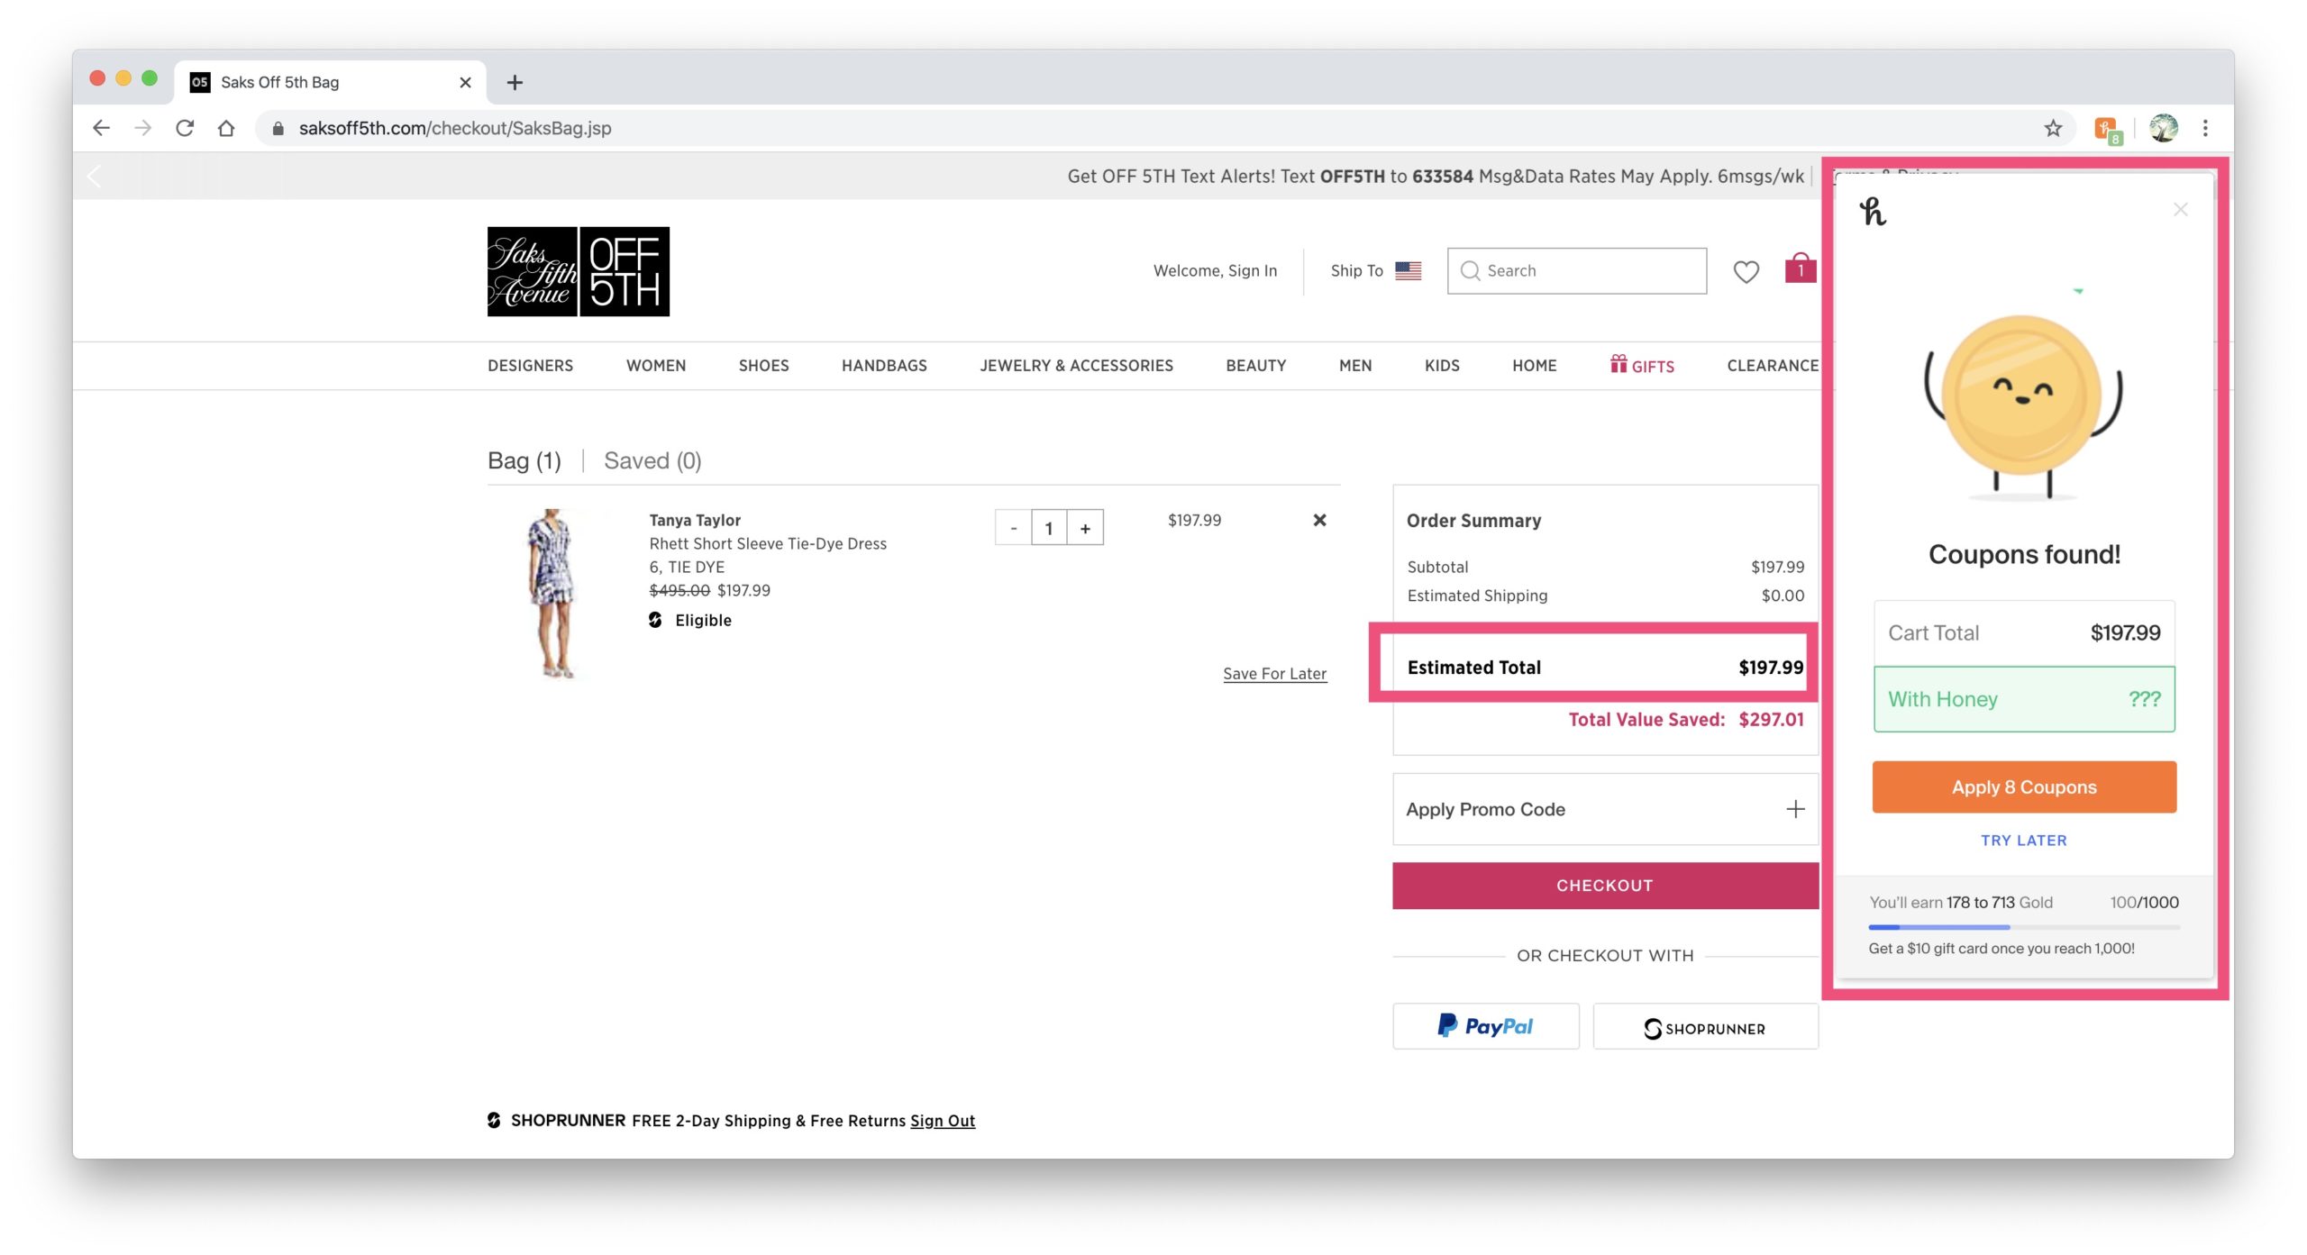Click 'Total Value Saved:' text

click(x=1646, y=720)
